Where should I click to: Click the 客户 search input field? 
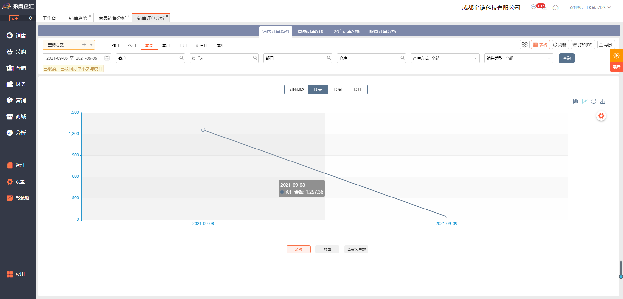pyautogui.click(x=148, y=58)
